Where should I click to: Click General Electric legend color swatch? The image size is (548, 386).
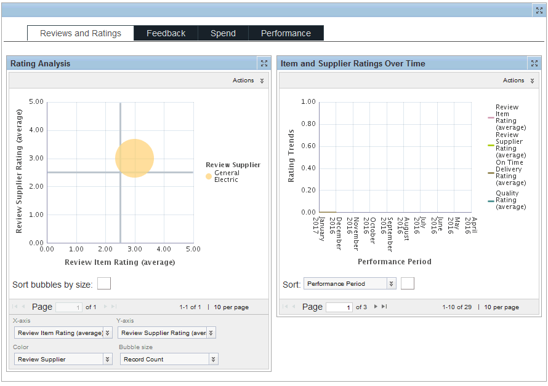click(x=209, y=176)
